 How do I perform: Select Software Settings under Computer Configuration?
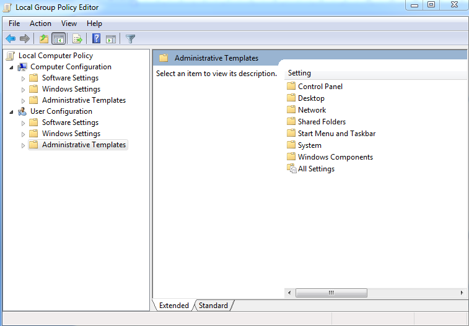pos(70,78)
